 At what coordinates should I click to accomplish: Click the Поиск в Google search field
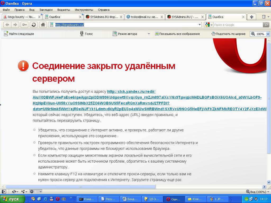pos(238,25)
